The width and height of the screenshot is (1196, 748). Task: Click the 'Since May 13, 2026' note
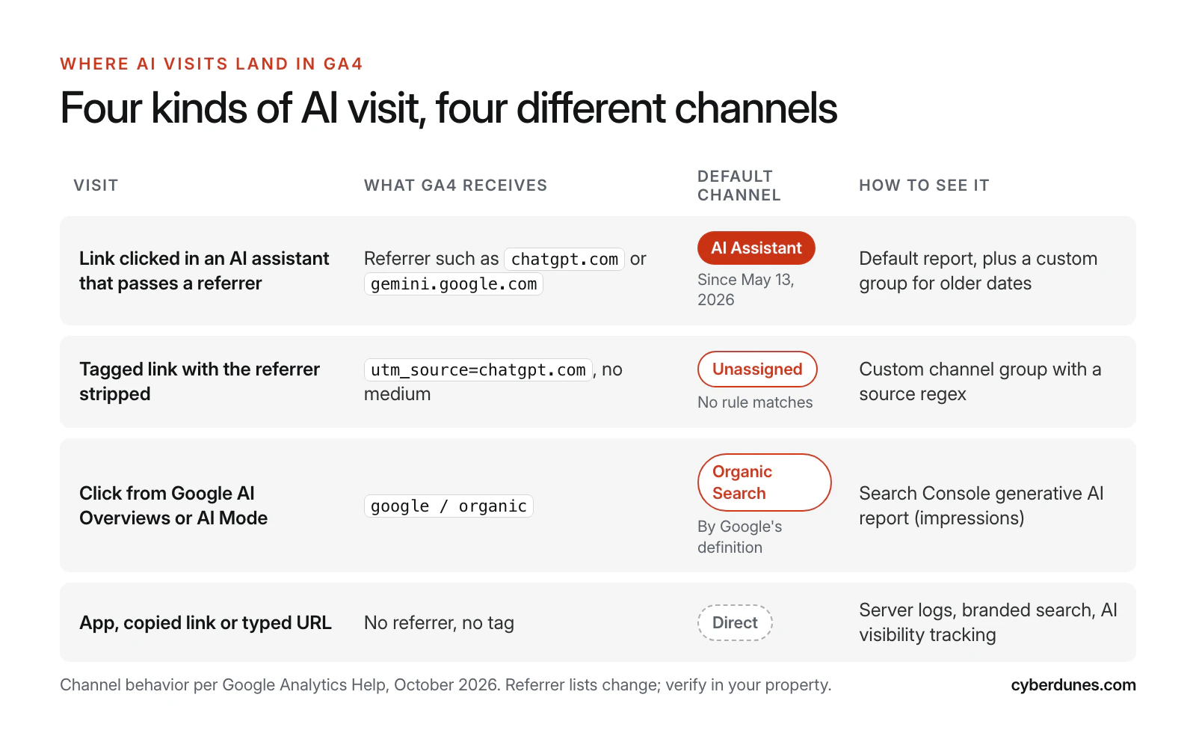746,289
